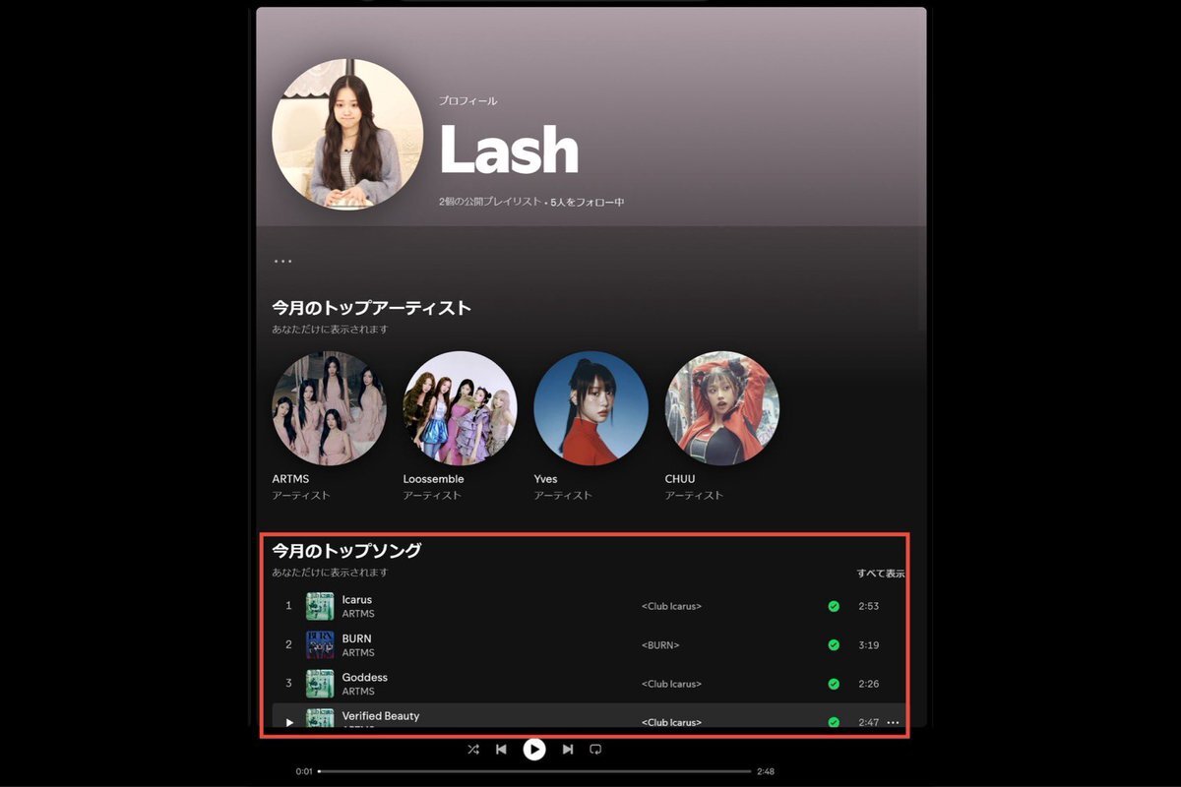Click the 今月のトップソング heading
Viewport: 1181px width, 787px height.
[346, 551]
